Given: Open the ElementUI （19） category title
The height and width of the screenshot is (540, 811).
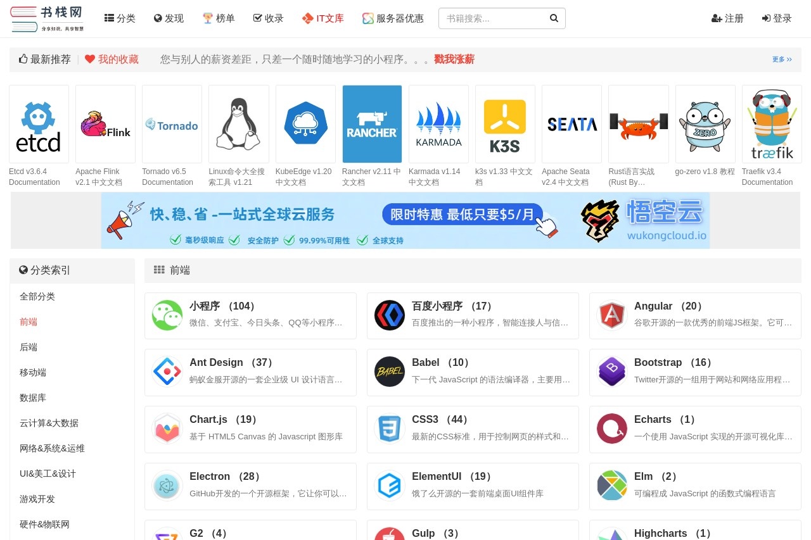Looking at the screenshot, I should (x=454, y=477).
